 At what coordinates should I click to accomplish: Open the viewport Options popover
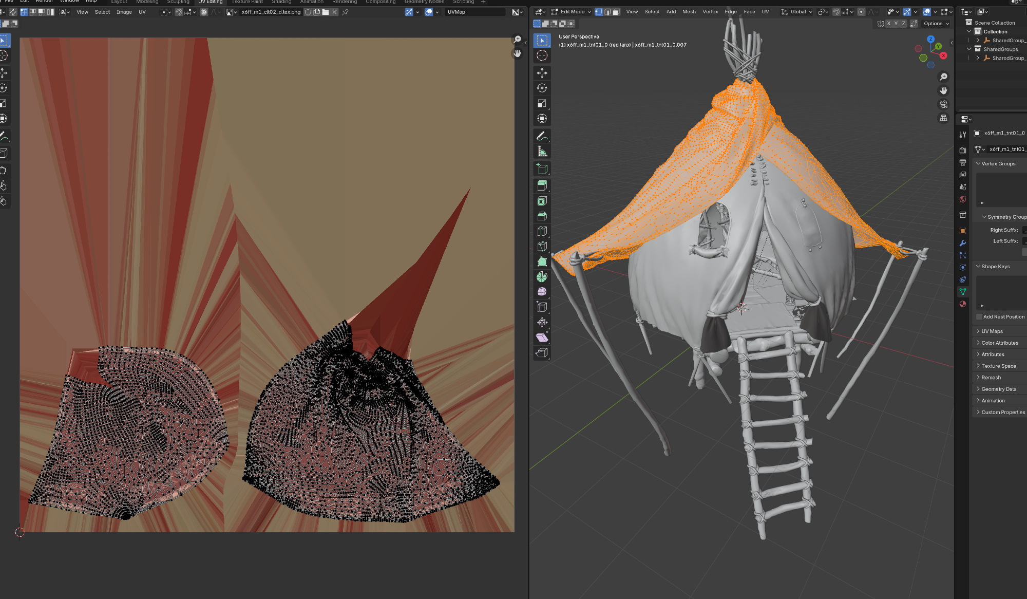click(936, 24)
